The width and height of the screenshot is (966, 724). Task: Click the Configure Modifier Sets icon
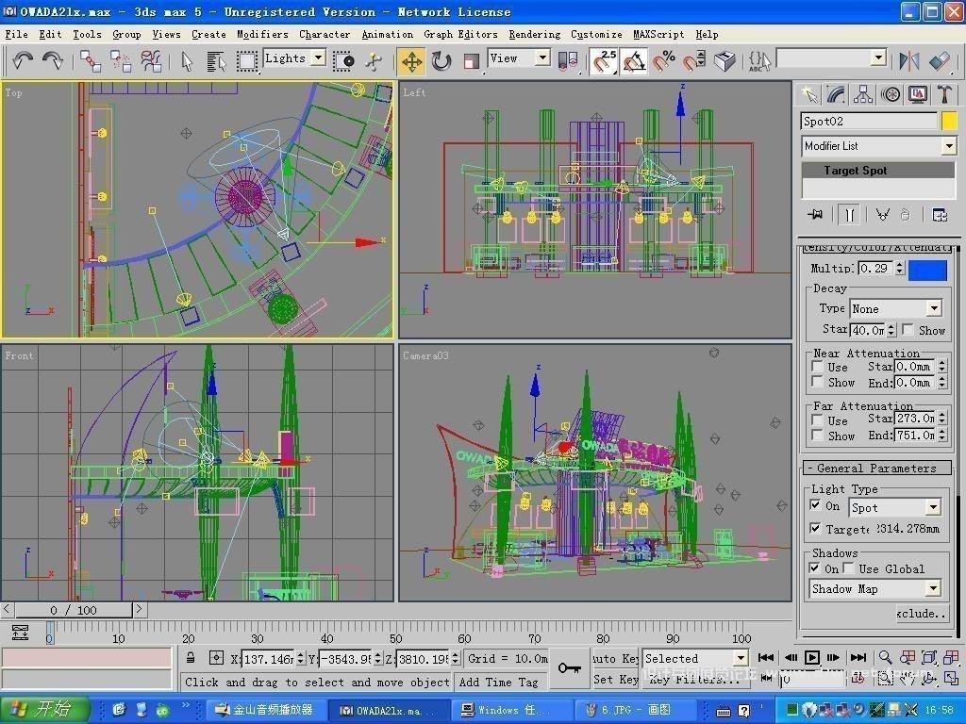click(940, 215)
